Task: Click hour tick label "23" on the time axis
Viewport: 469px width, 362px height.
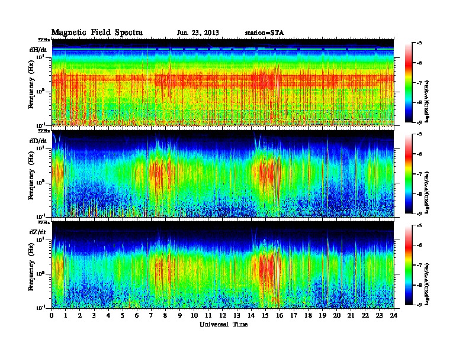Action: click(x=380, y=315)
